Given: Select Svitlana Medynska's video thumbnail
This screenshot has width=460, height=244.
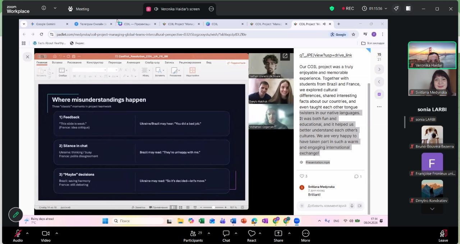Looking at the screenshot, I should point(432,82).
